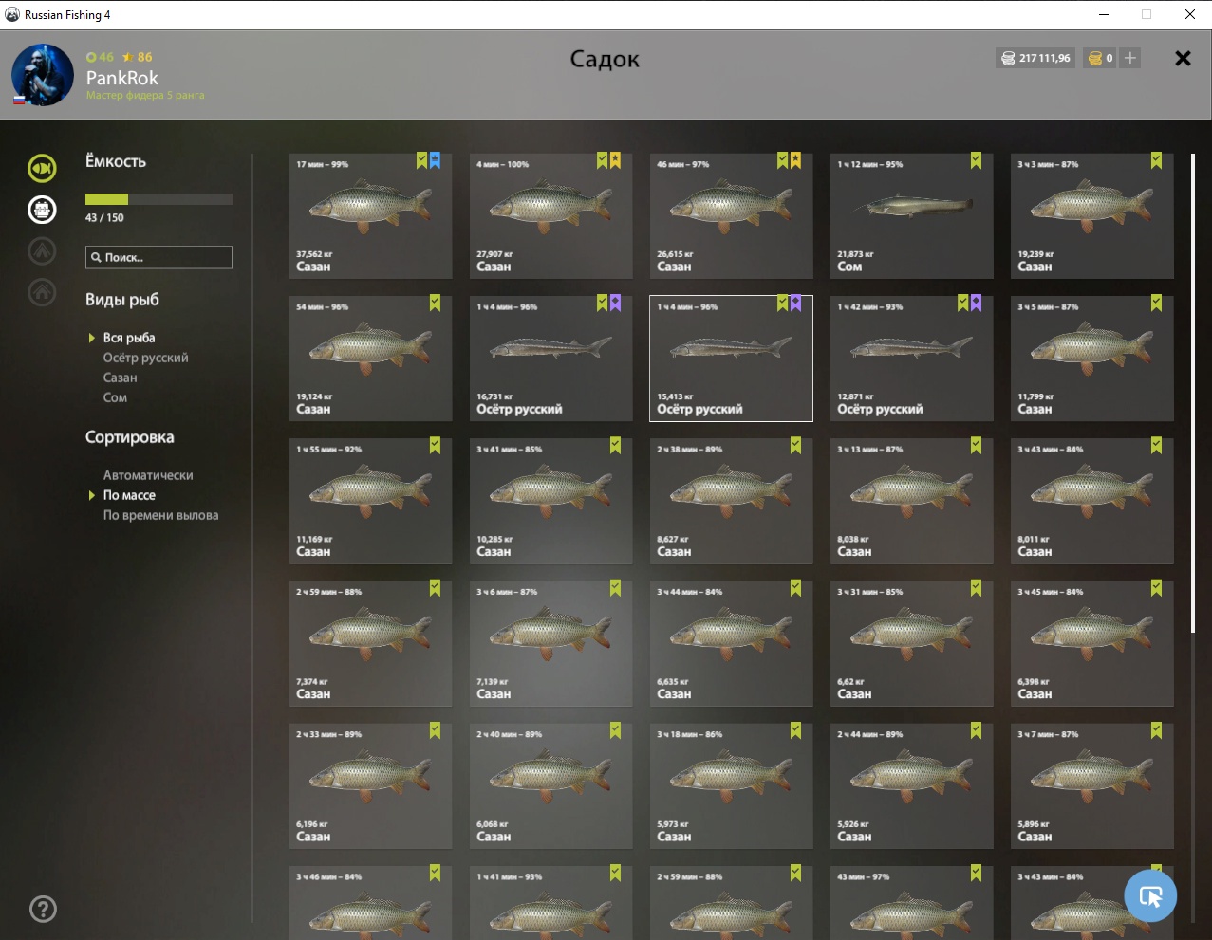The width and height of the screenshot is (1212, 940).
Task: Open the second round sidebar inventory icon
Action: (42, 210)
